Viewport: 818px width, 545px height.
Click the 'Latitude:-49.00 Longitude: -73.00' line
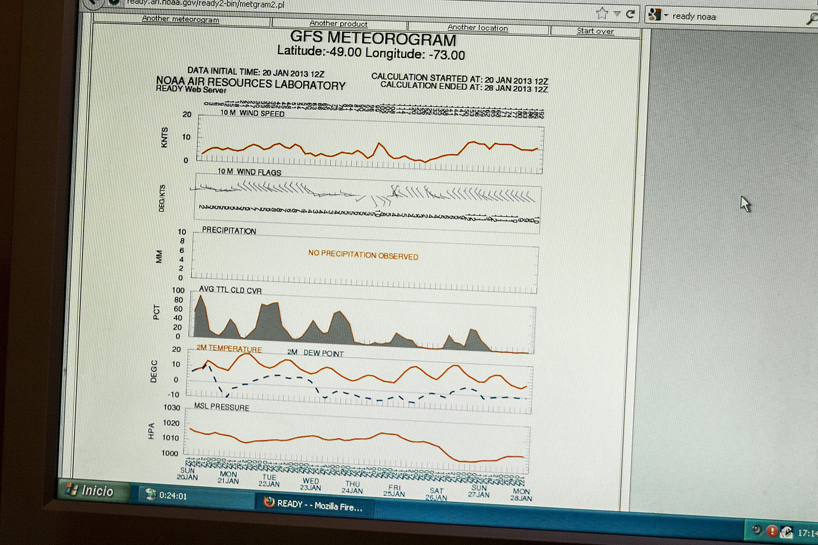[371, 53]
